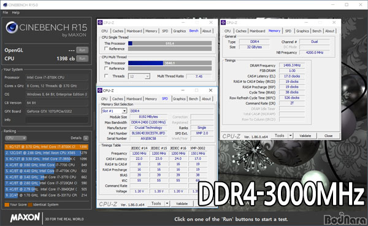Click the Tools button in Memory CPU-Z window

pyautogui.click(x=279, y=136)
